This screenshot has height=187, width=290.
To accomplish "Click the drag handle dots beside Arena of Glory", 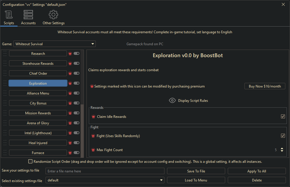I will [x=5, y=123].
